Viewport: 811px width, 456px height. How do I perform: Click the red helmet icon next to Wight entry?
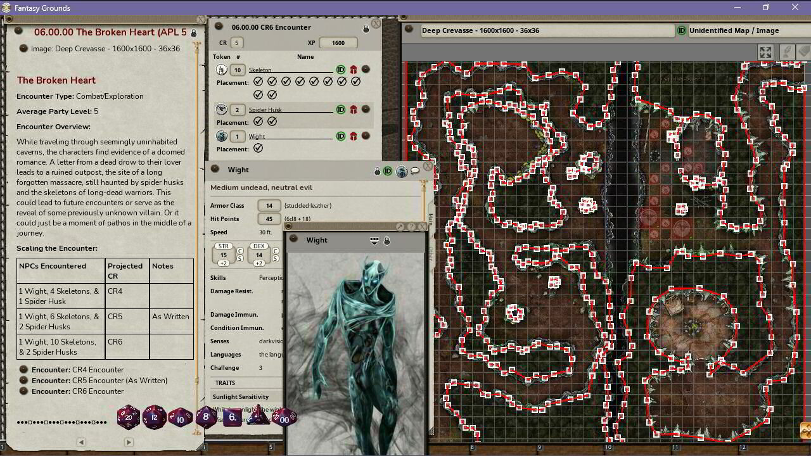pyautogui.click(x=354, y=136)
